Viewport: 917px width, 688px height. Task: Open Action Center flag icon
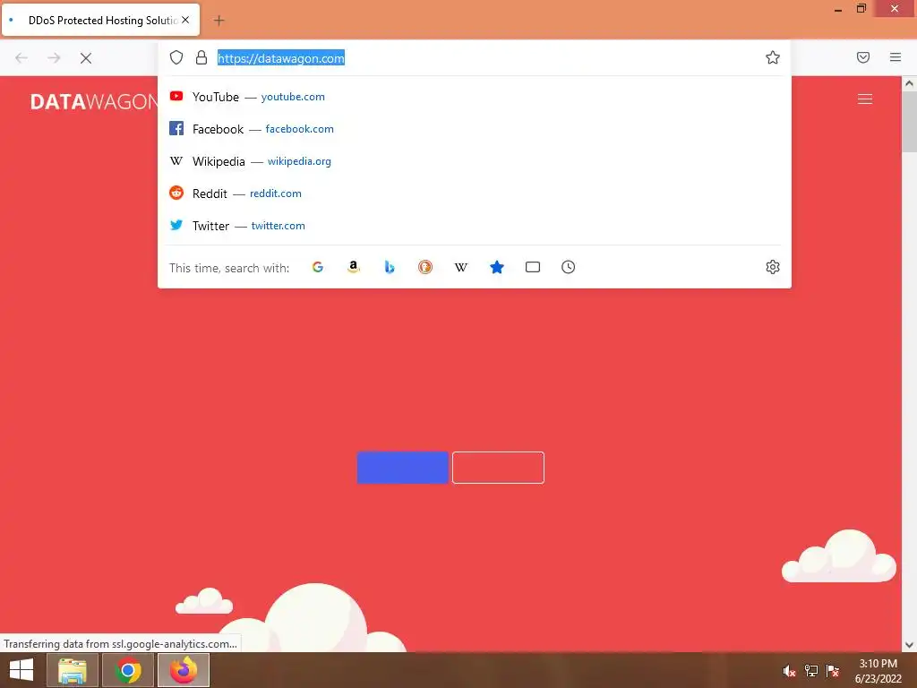pos(833,671)
